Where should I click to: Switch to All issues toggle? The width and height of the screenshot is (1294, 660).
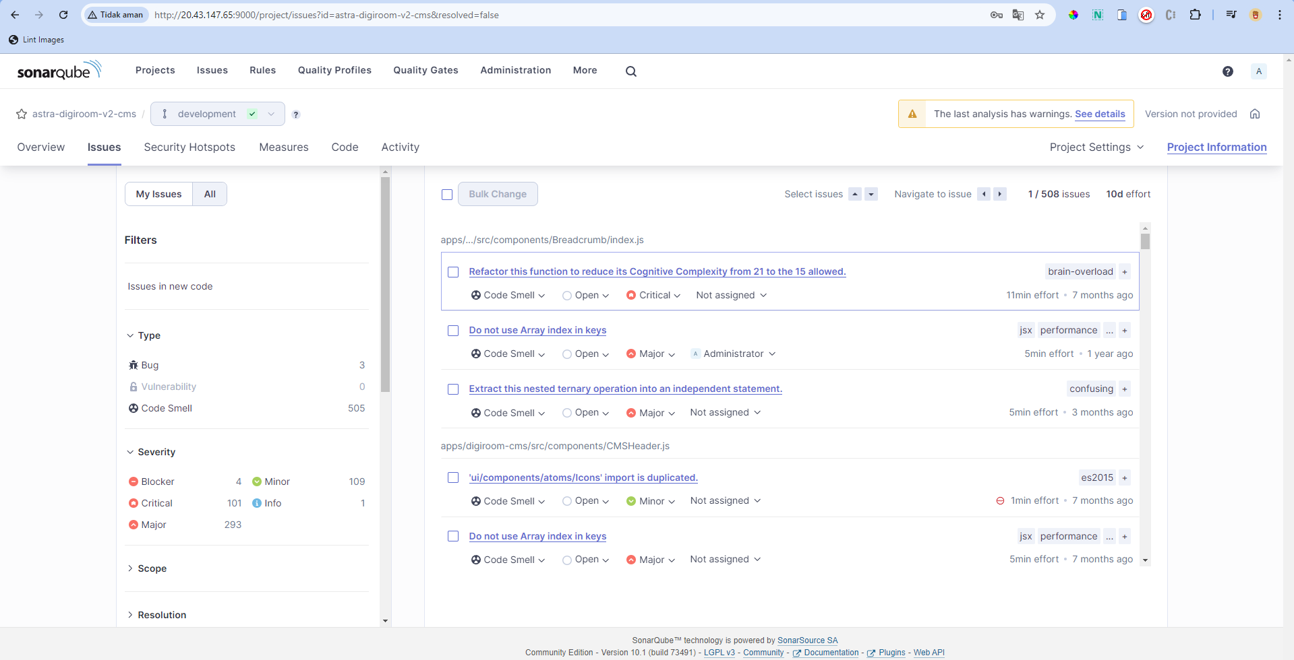[210, 194]
